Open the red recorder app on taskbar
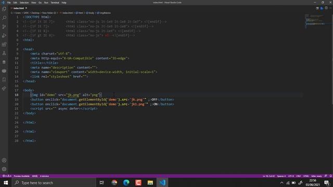Viewport: 333px width, 187px height. point(138,182)
